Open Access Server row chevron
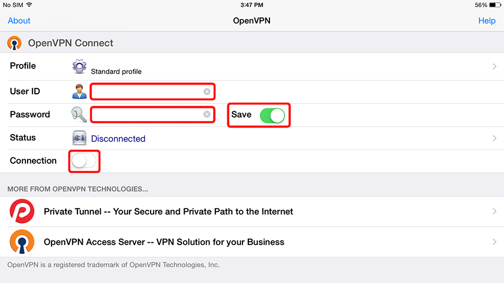504x283 pixels. (x=494, y=242)
